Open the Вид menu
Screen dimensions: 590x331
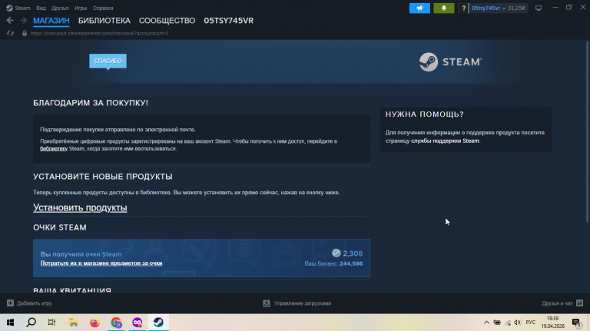(41, 8)
